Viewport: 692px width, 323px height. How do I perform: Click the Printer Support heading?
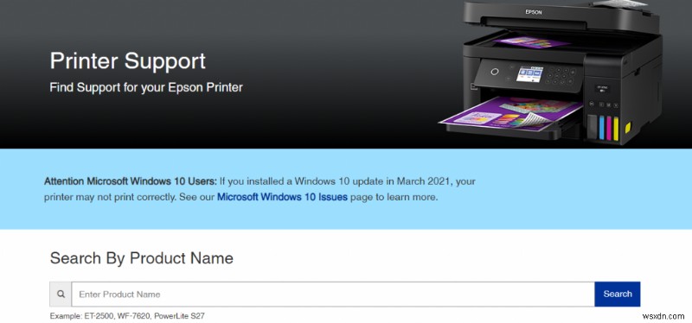127,60
